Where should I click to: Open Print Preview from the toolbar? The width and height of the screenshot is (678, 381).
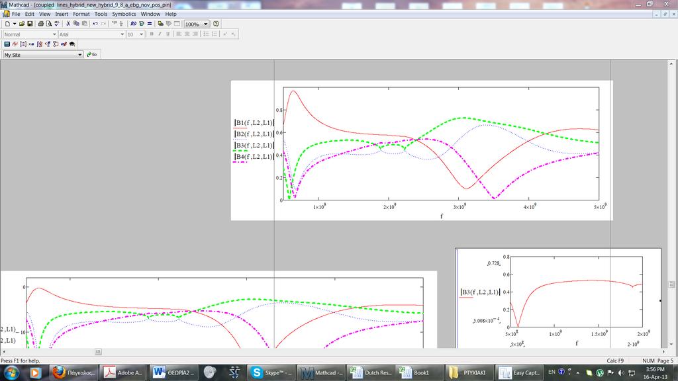pyautogui.click(x=49, y=24)
